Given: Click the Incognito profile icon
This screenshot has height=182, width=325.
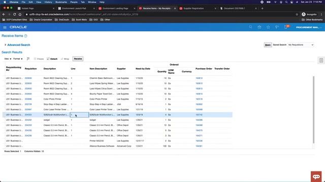Looking at the screenshot, I should 309,14.
